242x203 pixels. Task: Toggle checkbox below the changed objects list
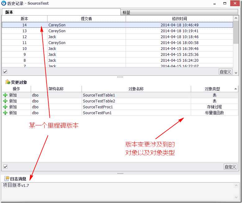point(5,167)
